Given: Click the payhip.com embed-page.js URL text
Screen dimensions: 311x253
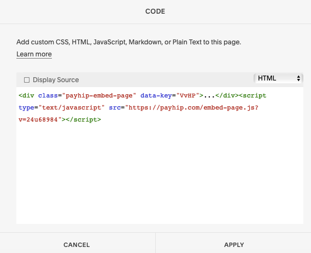Looking at the screenshot, I should [192, 107].
